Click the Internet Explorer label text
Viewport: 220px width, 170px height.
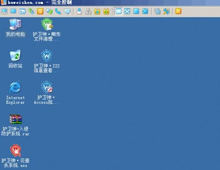pyautogui.click(x=15, y=100)
